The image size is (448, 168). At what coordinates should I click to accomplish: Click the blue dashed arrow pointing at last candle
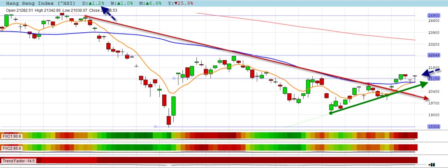432,72
